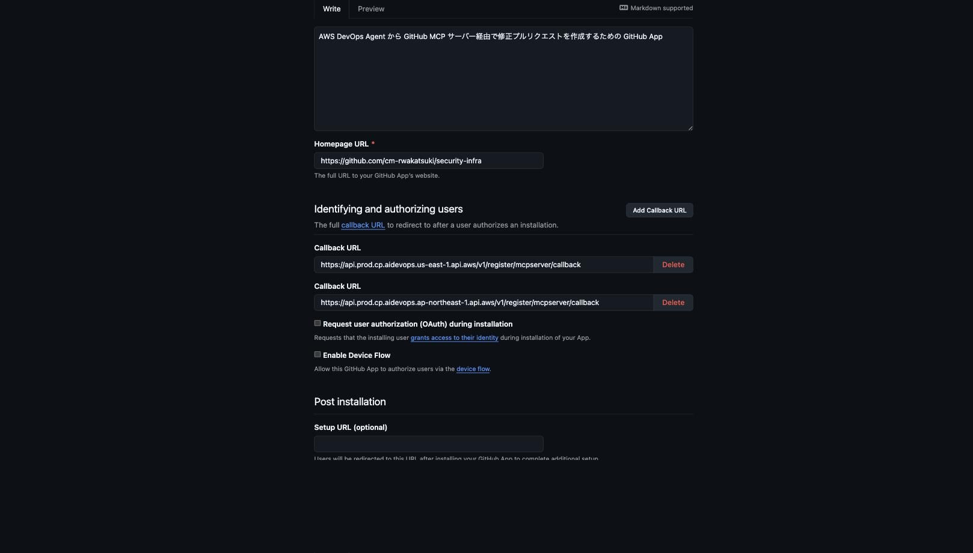Open the device flow link
The width and height of the screenshot is (973, 553).
(x=473, y=369)
